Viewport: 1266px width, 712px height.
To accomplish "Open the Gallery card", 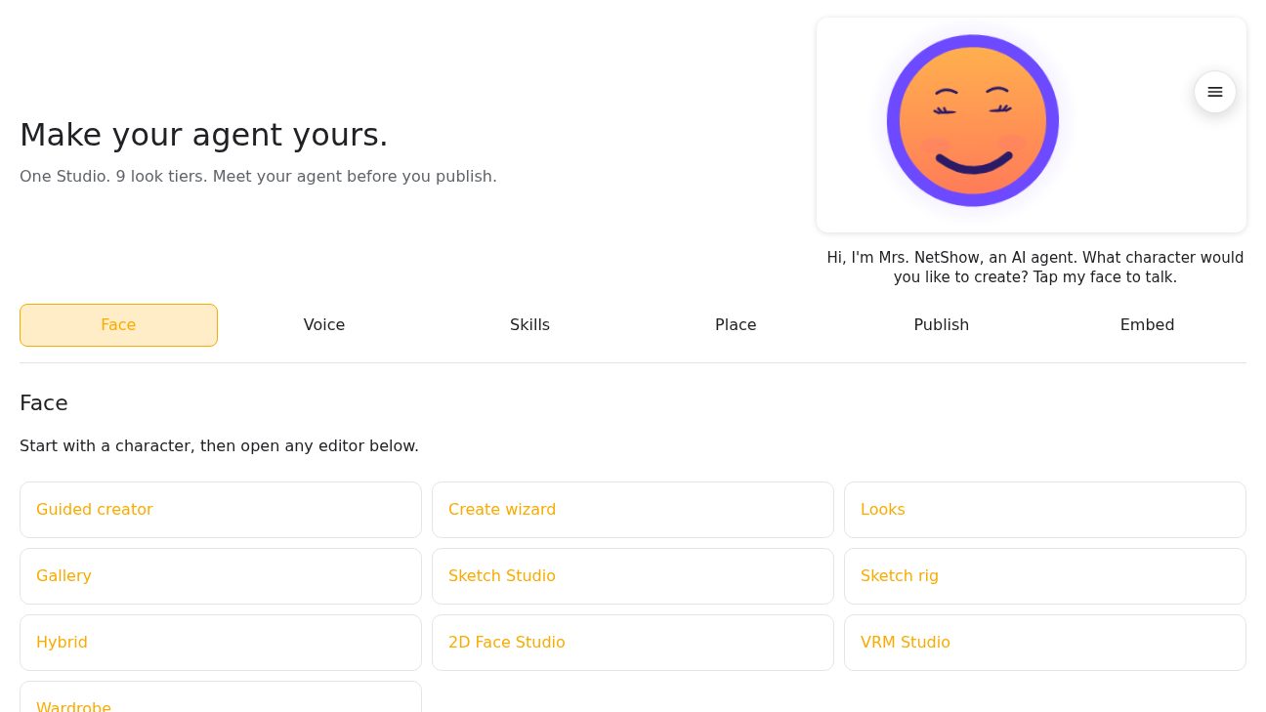I will 221,576.
